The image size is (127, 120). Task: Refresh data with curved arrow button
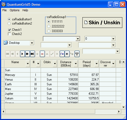point(62,54)
